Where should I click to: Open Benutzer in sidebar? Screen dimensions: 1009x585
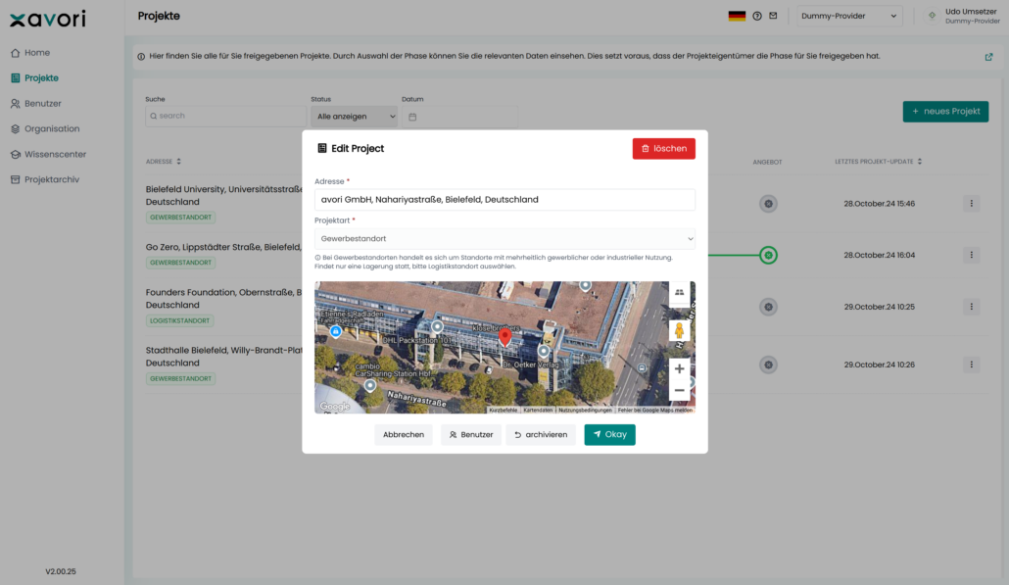36,104
